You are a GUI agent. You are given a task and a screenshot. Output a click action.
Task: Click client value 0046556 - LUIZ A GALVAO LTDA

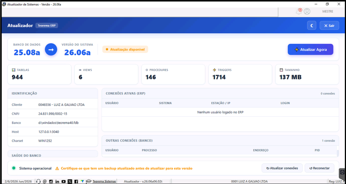(x=61, y=105)
